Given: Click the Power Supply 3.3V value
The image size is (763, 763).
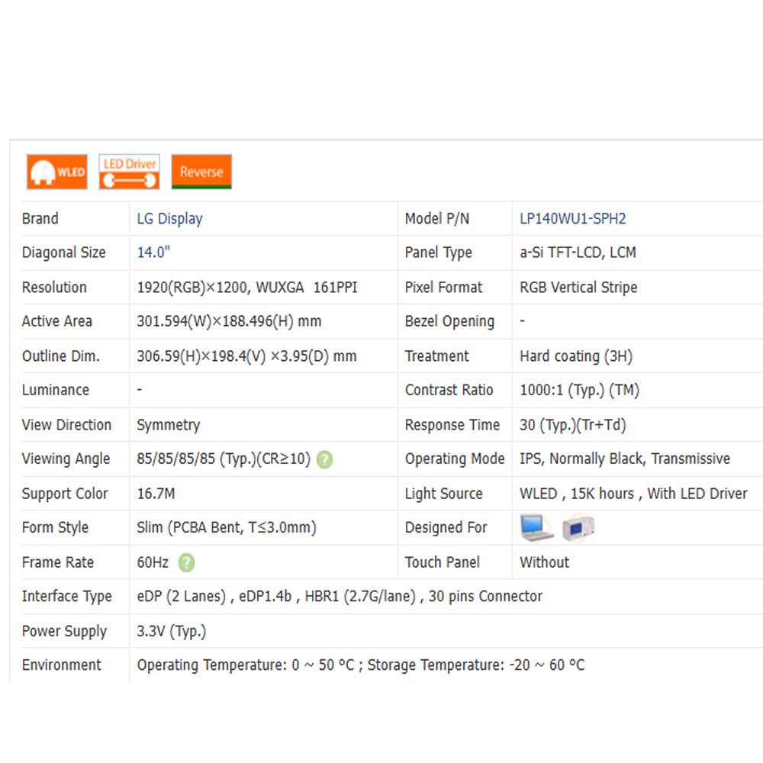Looking at the screenshot, I should coord(171,632).
